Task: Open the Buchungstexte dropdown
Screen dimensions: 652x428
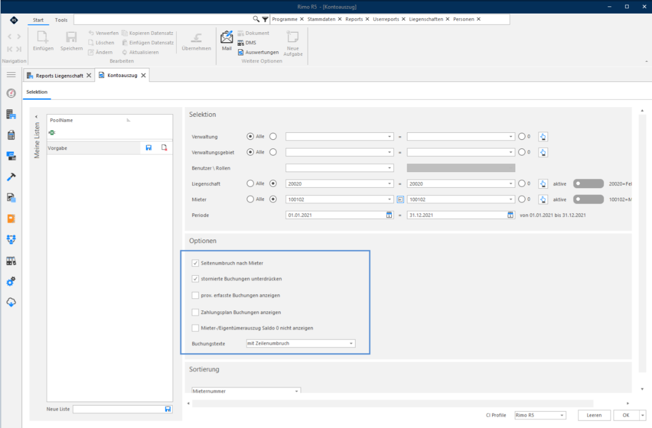Action: (300, 344)
